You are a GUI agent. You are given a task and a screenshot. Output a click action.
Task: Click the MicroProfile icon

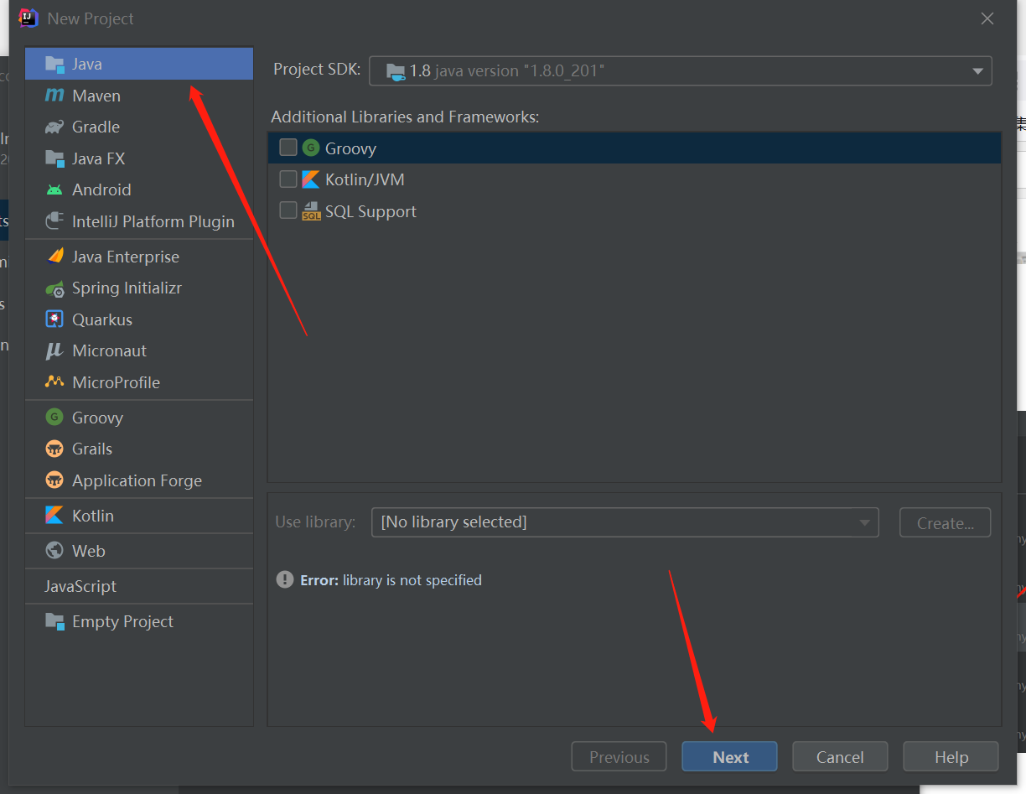tap(54, 382)
